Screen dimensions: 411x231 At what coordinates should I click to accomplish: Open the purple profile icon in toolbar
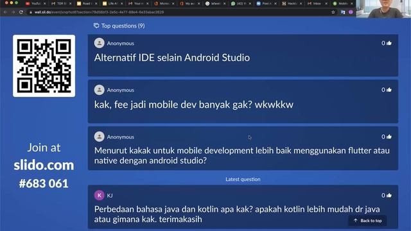pyautogui.click(x=351, y=12)
